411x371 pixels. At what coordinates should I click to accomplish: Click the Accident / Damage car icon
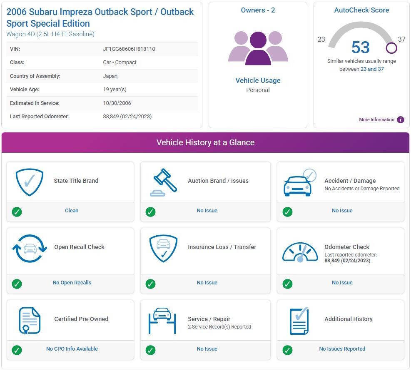tap(299, 182)
